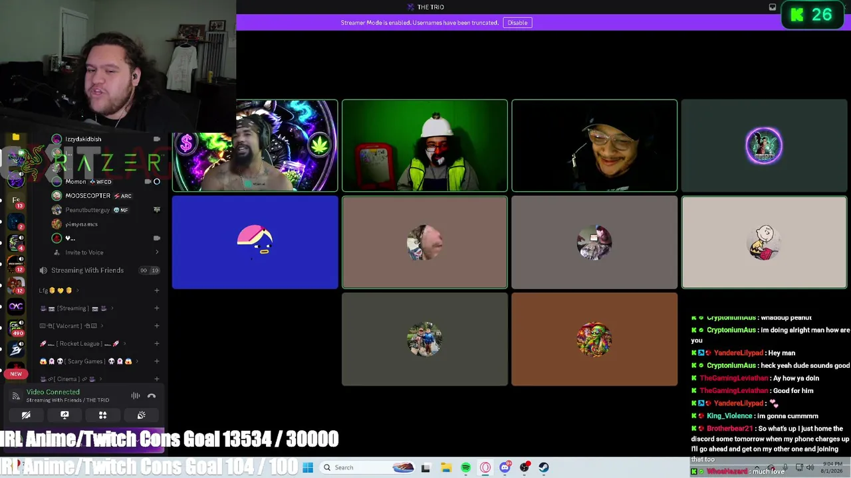The height and width of the screenshot is (478, 851).
Task: Open server icon with 4 badge
Action: (16, 243)
